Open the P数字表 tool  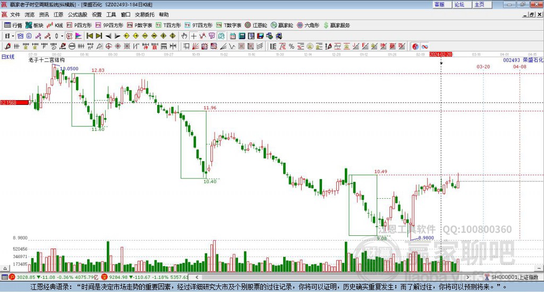click(x=140, y=25)
